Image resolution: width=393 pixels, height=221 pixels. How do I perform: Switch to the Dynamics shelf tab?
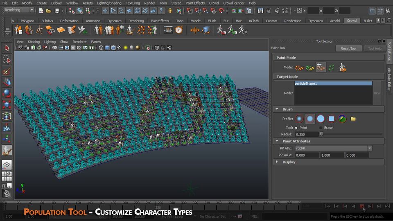click(x=114, y=21)
